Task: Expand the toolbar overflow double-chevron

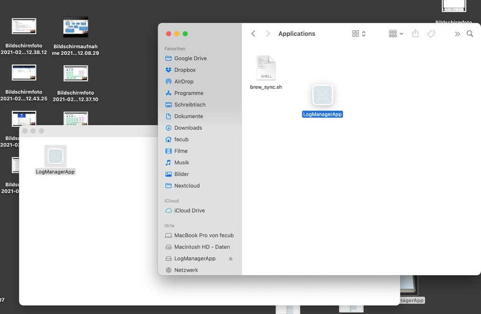Action: pos(457,33)
